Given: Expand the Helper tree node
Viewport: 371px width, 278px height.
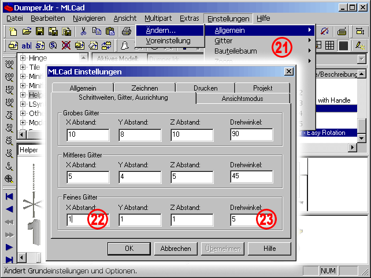Looking at the screenshot, I should tap(23, 95).
